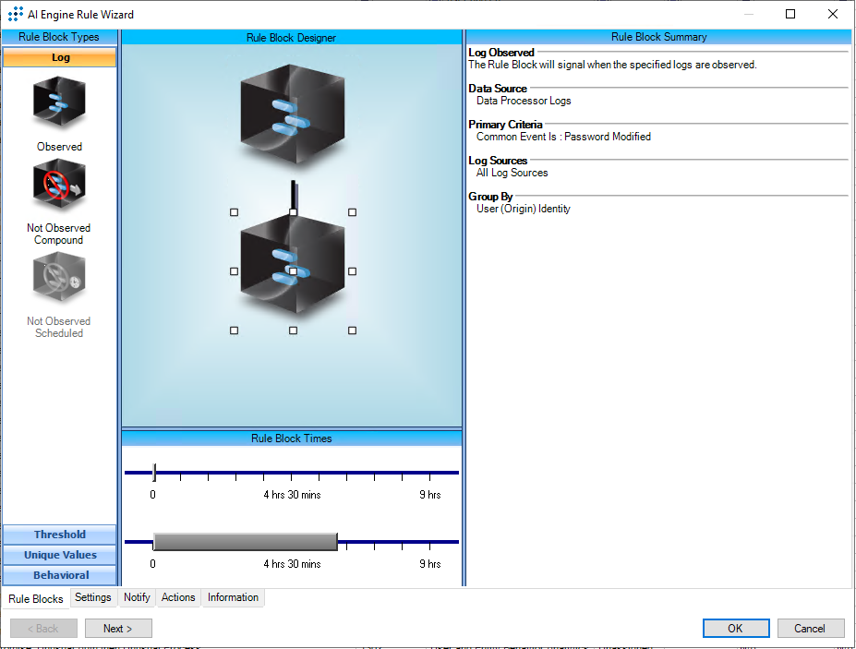The width and height of the screenshot is (856, 649).
Task: Expand the Unique Values section
Action: (59, 555)
